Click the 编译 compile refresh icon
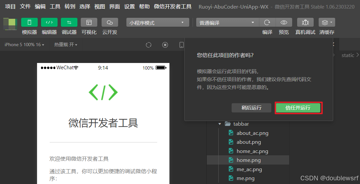Image resolution: width=360 pixels, height=184 pixels. (x=267, y=22)
